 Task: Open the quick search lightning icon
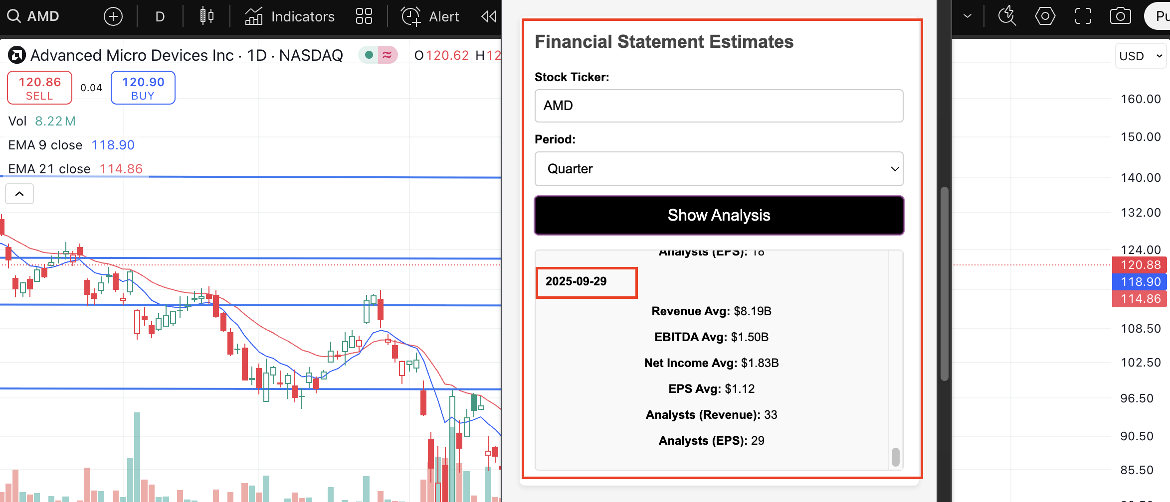(x=1007, y=16)
